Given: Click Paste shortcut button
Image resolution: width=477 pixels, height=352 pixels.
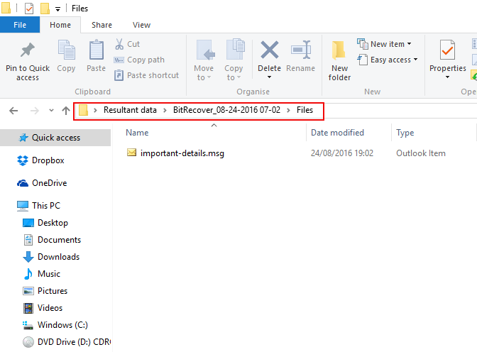Looking at the screenshot, I should [x=146, y=75].
